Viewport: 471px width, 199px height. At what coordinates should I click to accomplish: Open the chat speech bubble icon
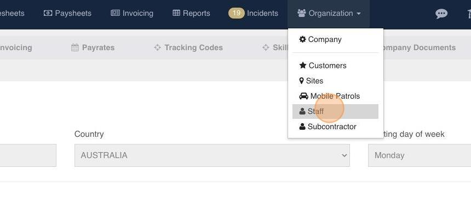(441, 14)
